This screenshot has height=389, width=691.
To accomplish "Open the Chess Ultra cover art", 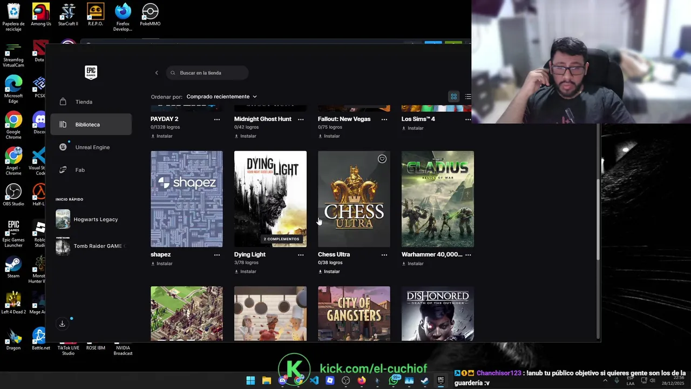I will tap(354, 199).
